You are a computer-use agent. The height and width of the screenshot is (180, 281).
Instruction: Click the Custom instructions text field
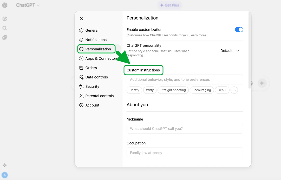click(x=185, y=79)
